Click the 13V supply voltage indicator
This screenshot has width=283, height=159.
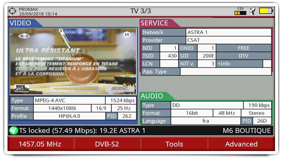(x=240, y=11)
